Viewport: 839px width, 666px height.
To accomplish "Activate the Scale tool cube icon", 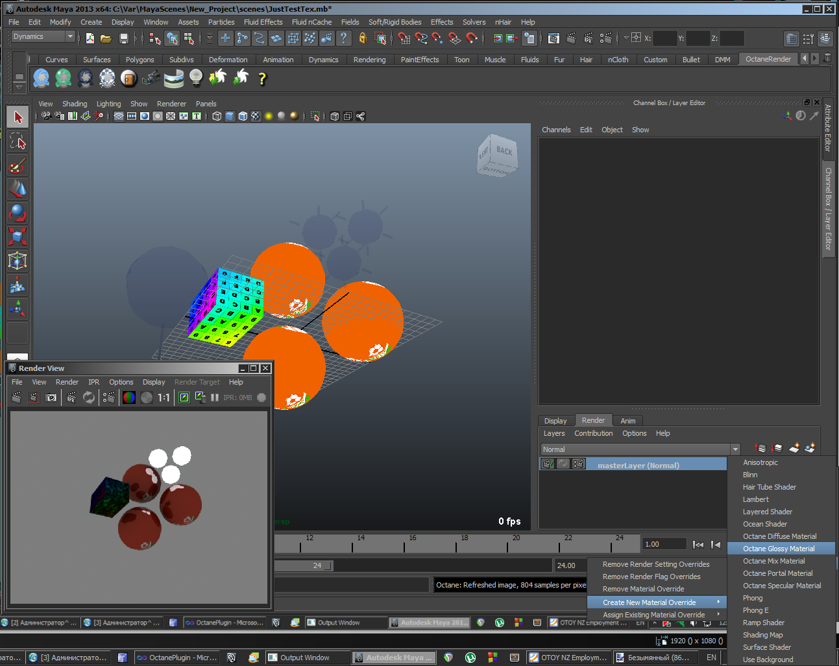I will [18, 236].
